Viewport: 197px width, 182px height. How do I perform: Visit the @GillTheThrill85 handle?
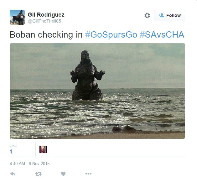tap(44, 21)
